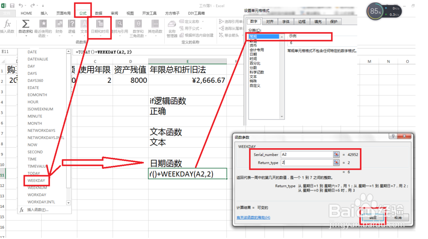Select the Border (边框) tab in format dialog
This screenshot has width=428, height=239.
(x=302, y=21)
